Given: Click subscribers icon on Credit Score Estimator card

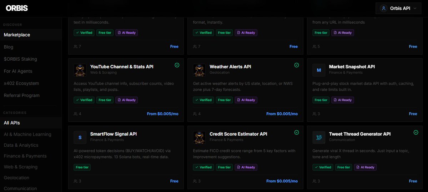Looking at the screenshot, I should tap(195, 181).
